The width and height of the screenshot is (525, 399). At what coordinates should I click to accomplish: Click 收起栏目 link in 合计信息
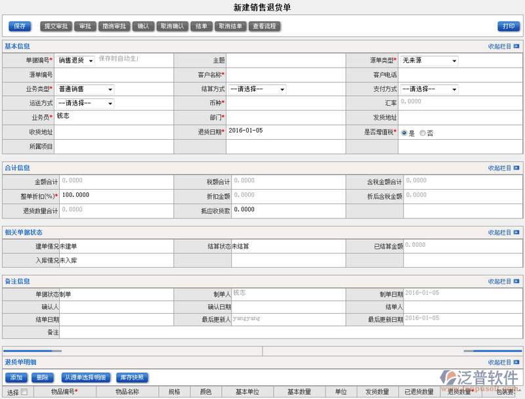click(x=499, y=168)
